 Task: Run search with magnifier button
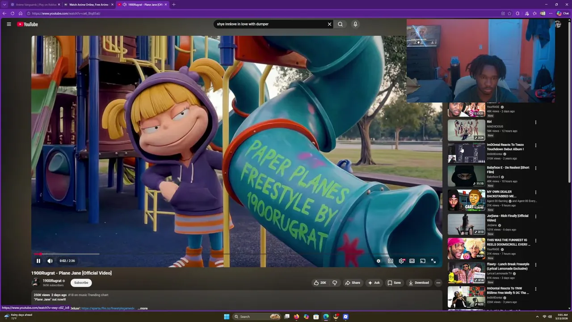pos(340,24)
